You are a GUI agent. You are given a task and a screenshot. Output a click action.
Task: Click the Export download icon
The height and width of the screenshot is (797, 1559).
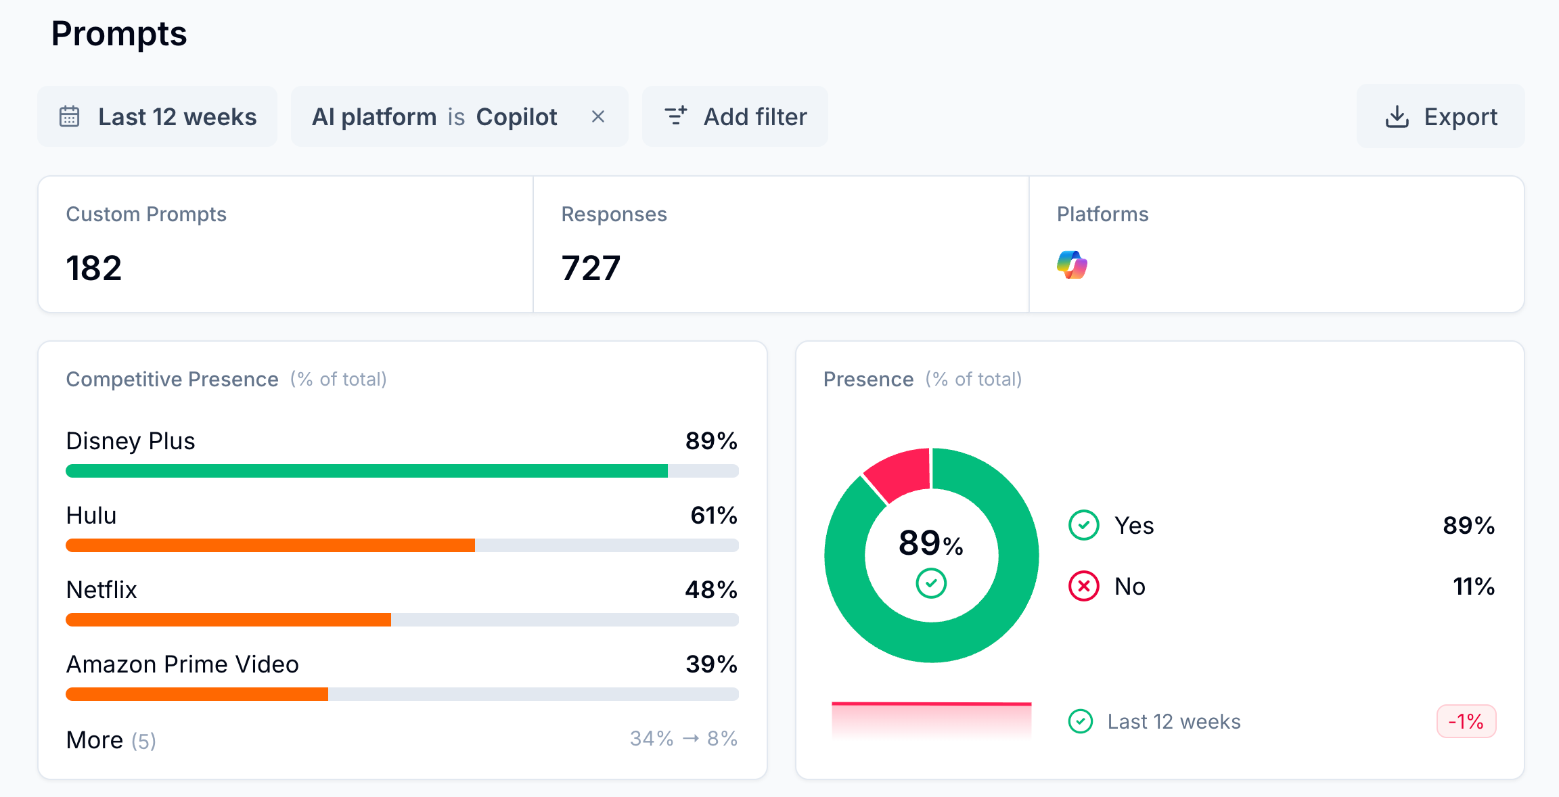point(1397,116)
